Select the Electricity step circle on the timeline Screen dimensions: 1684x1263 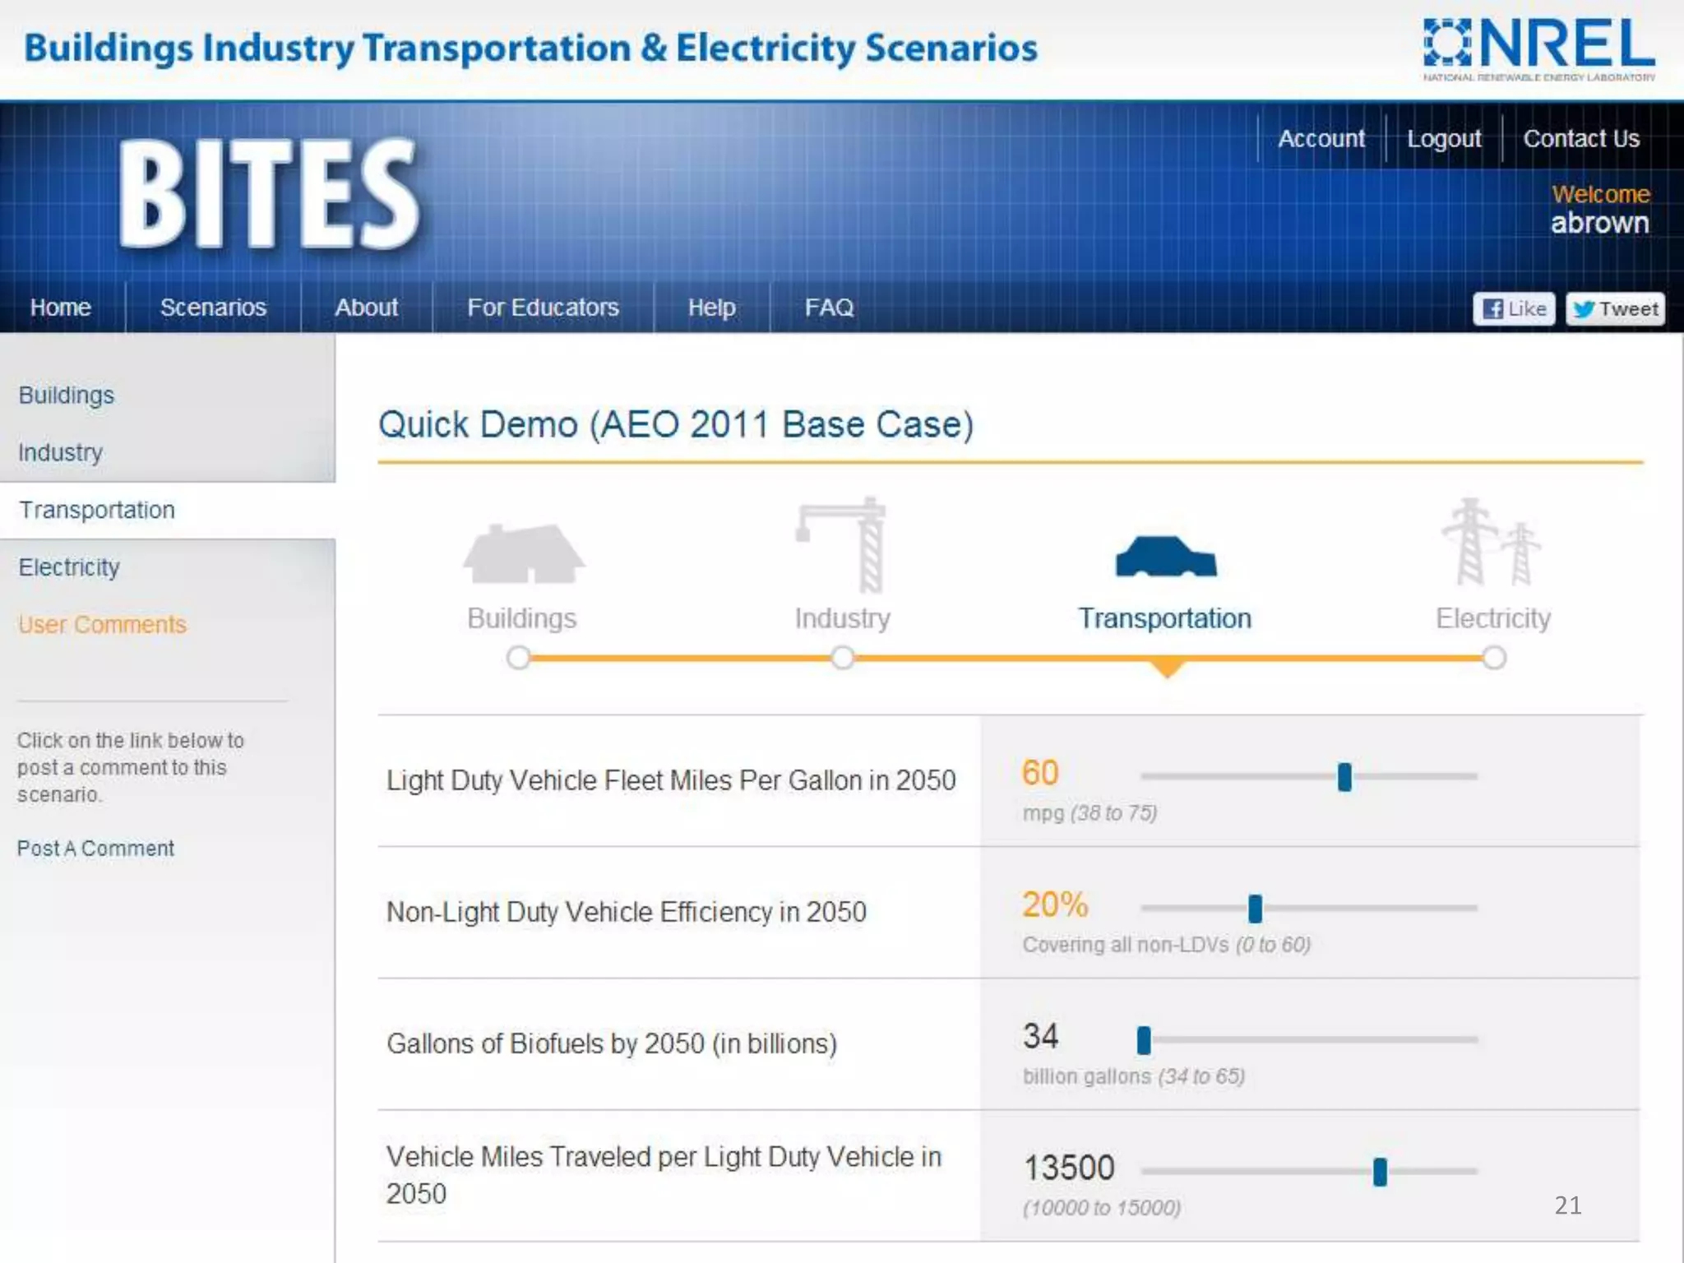pos(1494,658)
